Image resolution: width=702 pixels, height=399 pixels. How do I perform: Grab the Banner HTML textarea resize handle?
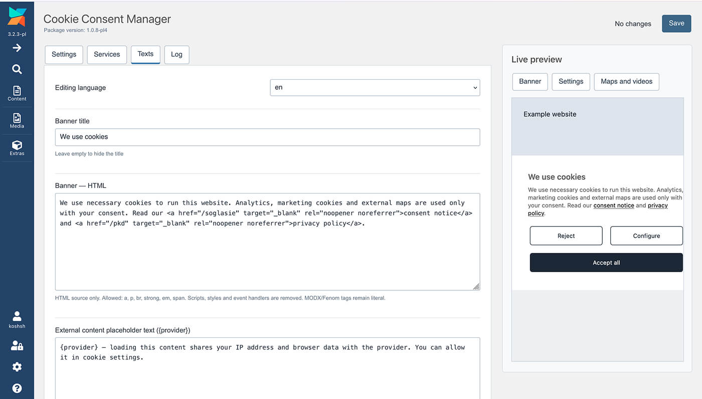476,287
